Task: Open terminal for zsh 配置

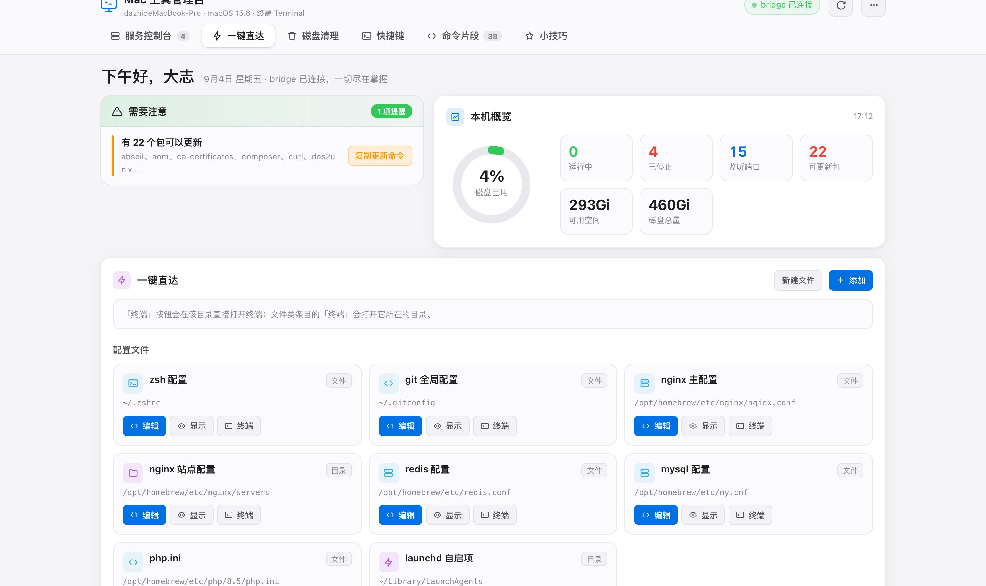Action: [x=239, y=426]
